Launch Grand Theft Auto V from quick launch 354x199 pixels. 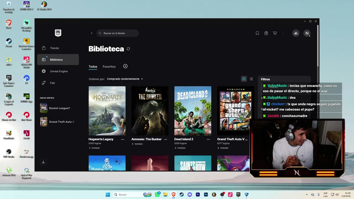(58, 122)
